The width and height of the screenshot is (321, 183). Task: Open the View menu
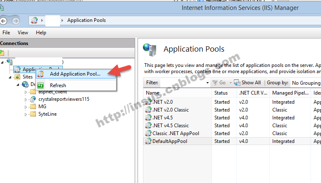[x=23, y=33]
